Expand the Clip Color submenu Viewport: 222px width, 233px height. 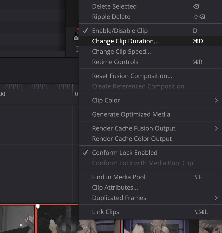(x=150, y=100)
